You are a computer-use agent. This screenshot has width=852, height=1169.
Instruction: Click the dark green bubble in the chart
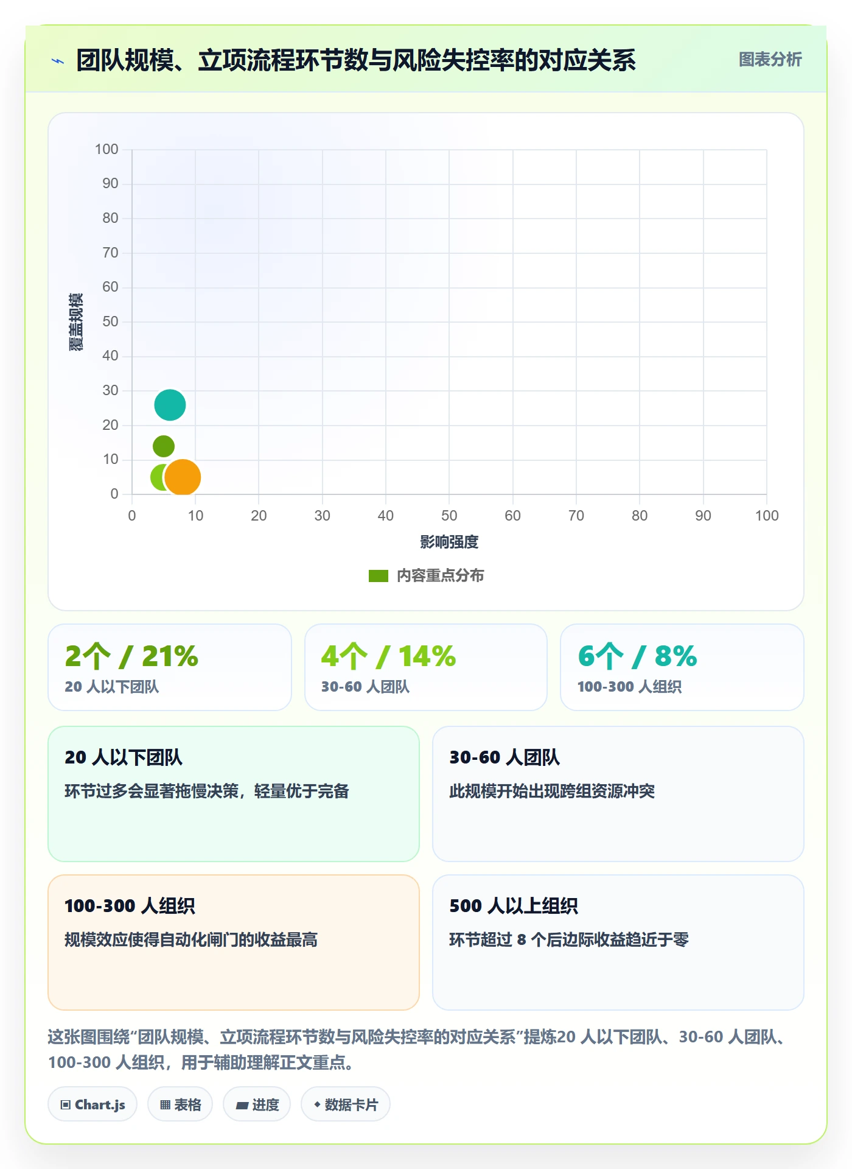coord(164,446)
